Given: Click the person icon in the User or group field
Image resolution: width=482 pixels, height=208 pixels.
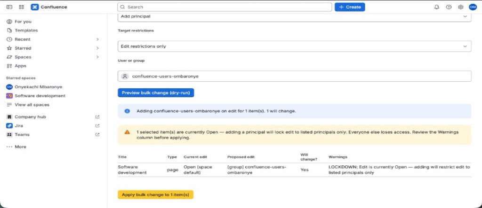Looking at the screenshot, I should click(125, 77).
